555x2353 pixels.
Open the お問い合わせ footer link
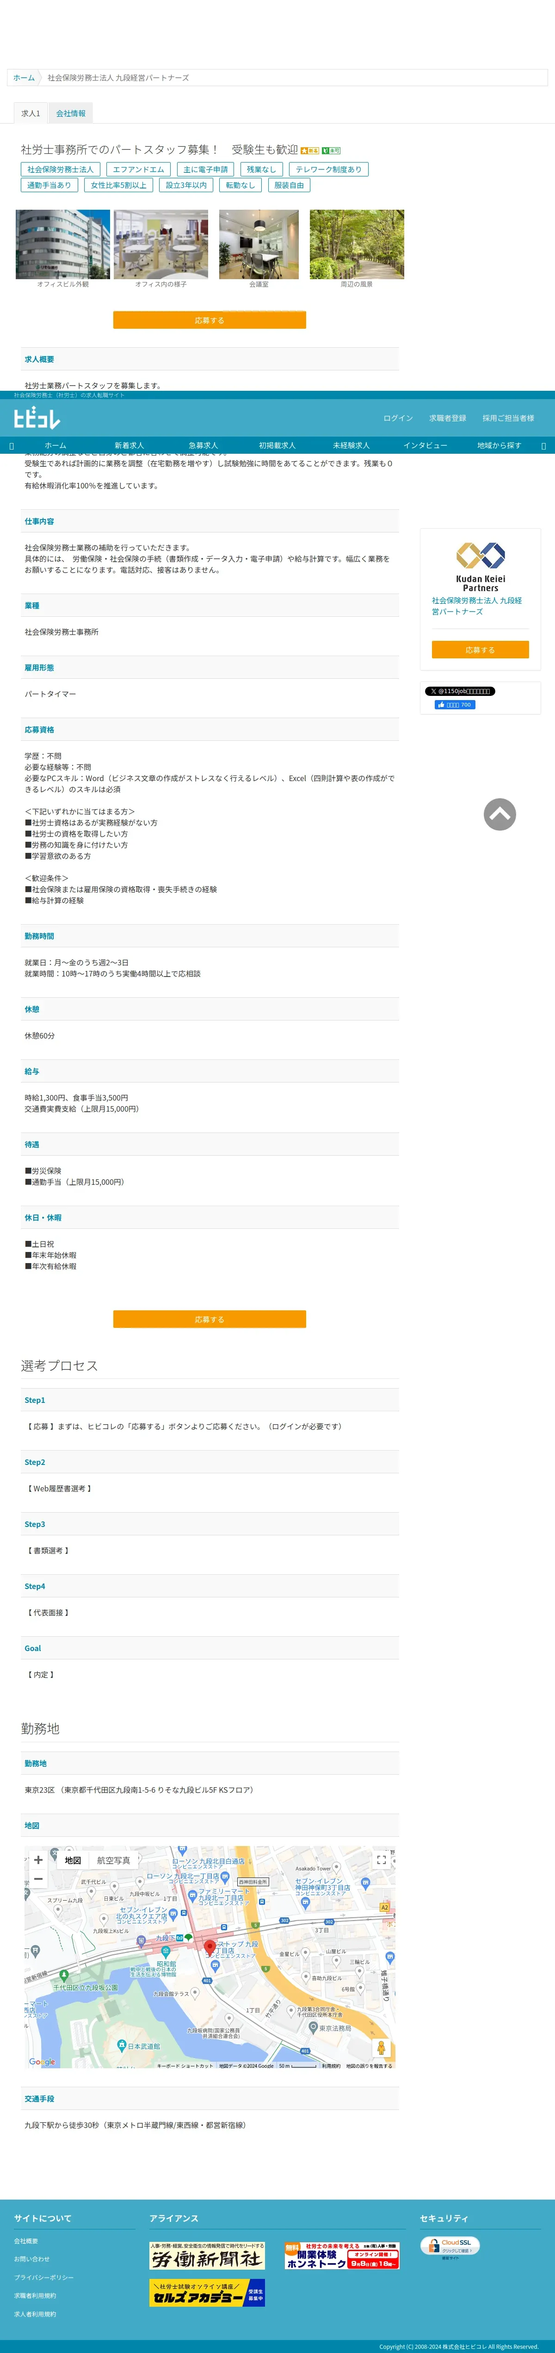tap(32, 2259)
